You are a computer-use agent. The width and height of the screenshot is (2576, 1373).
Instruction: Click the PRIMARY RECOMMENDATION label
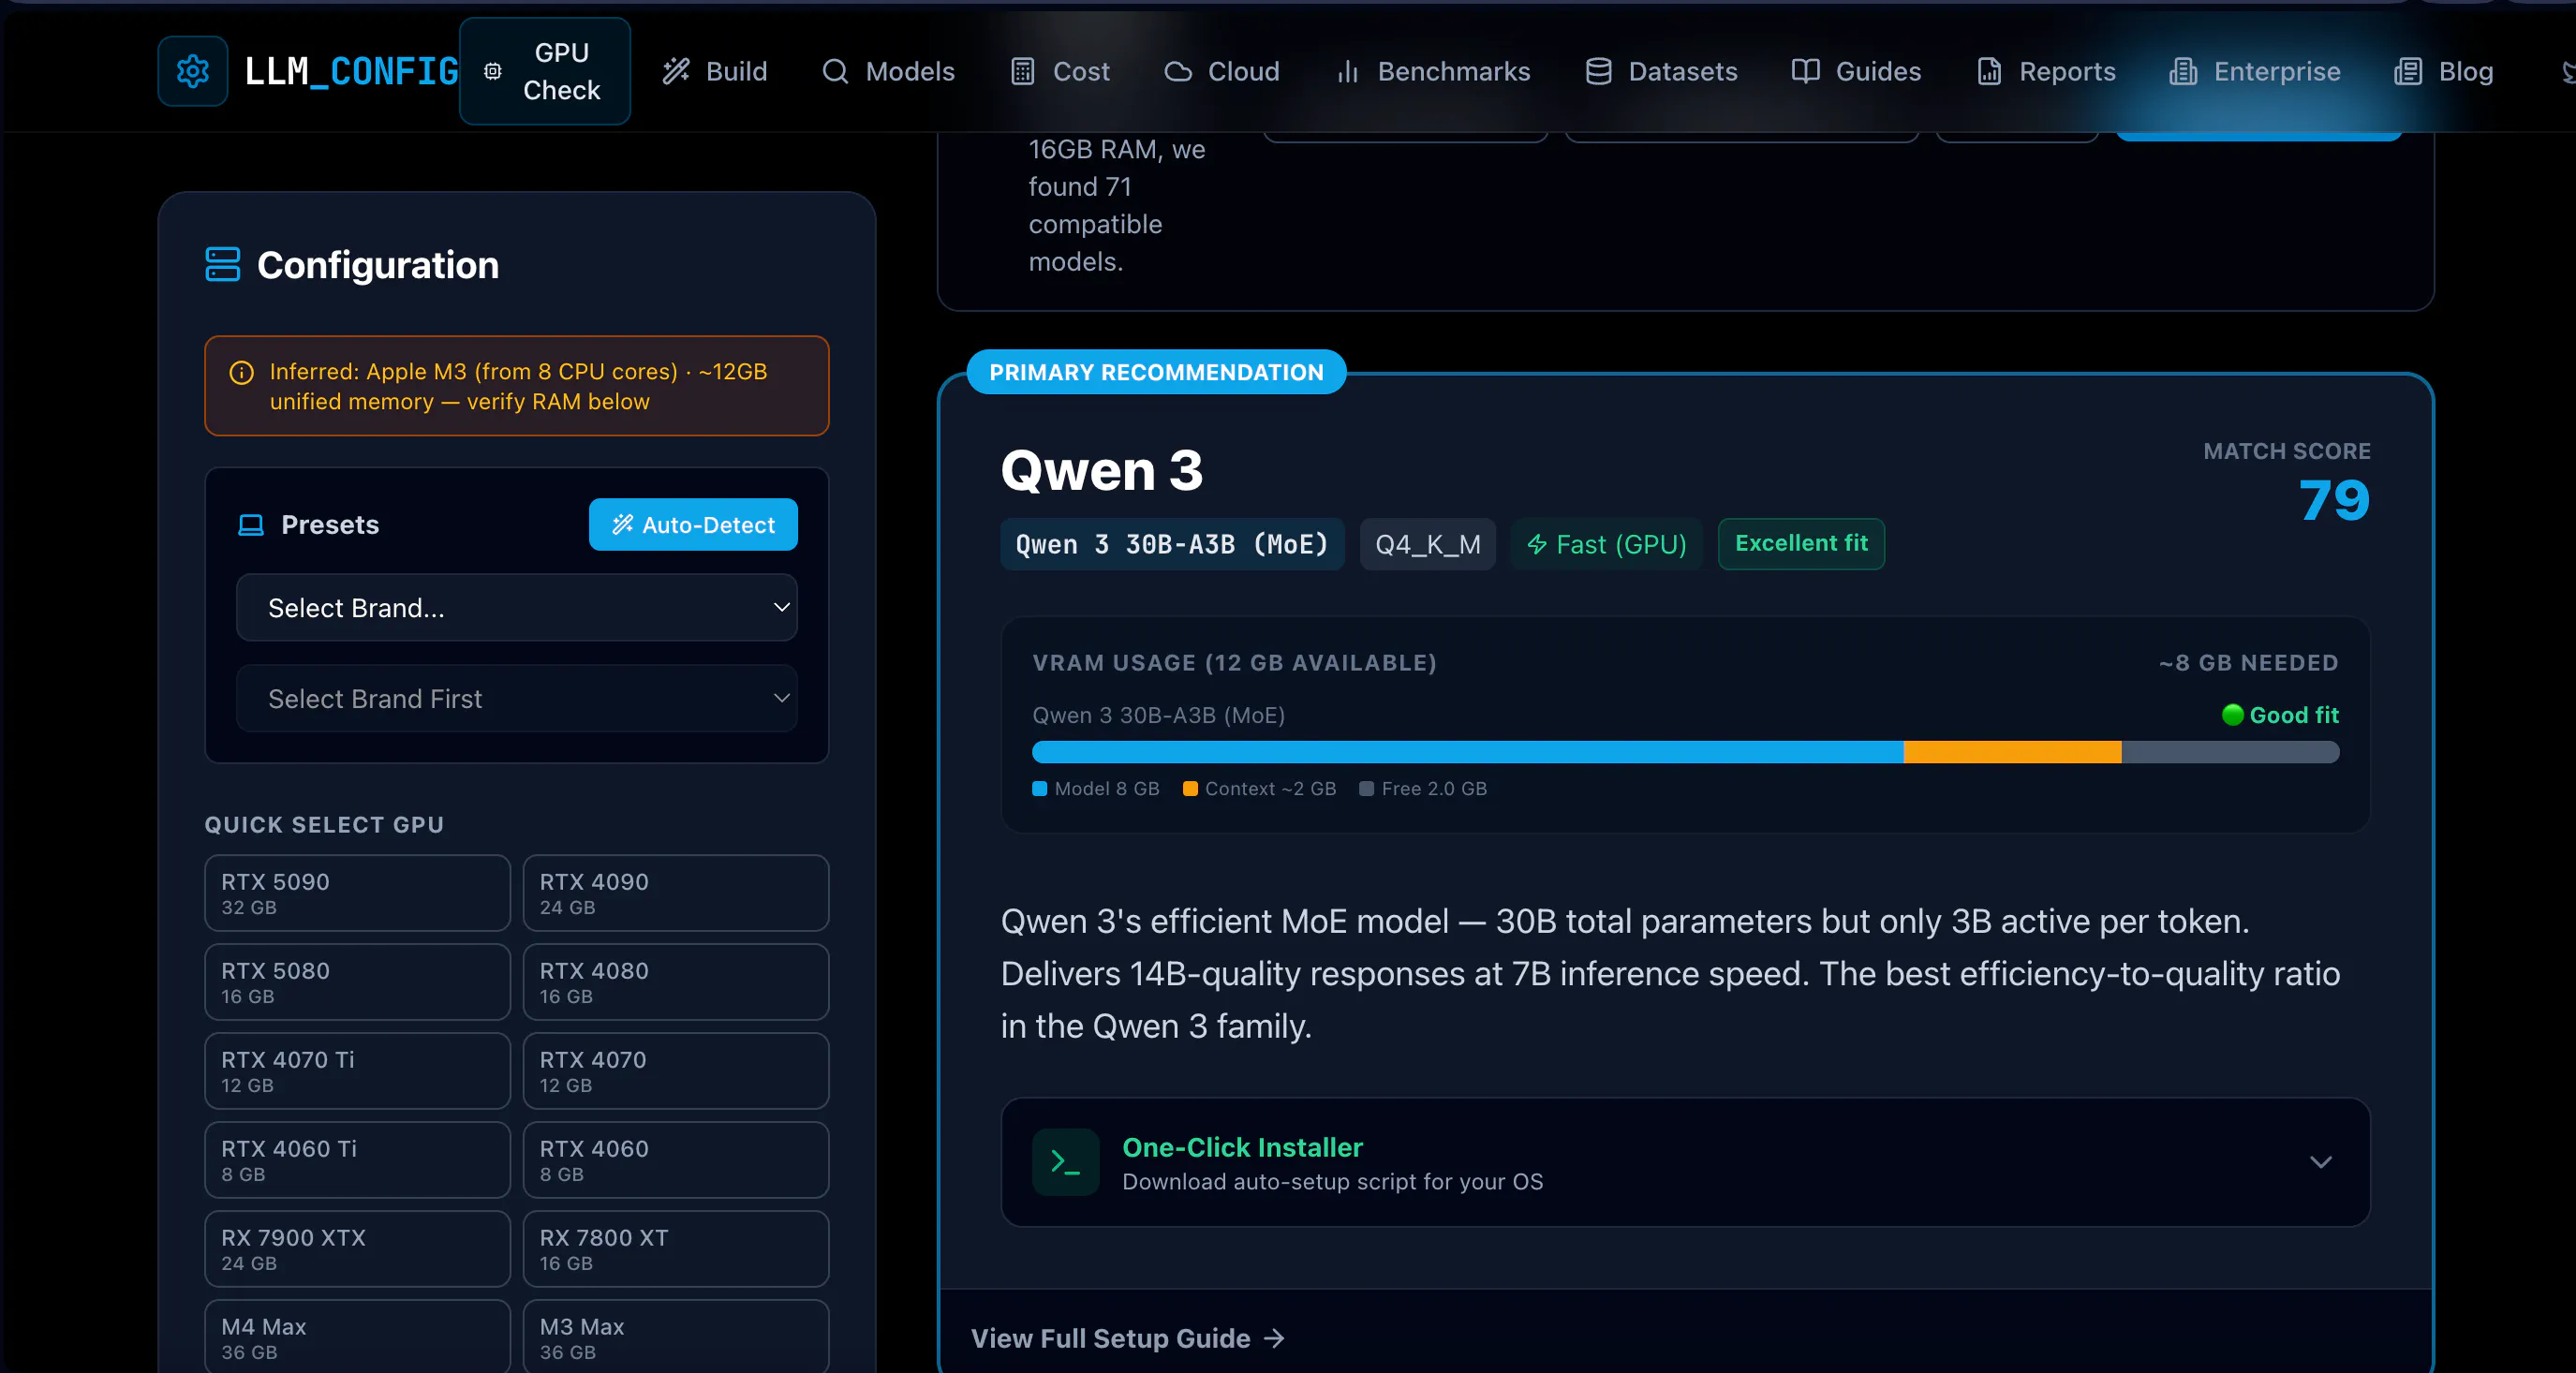click(x=1156, y=372)
